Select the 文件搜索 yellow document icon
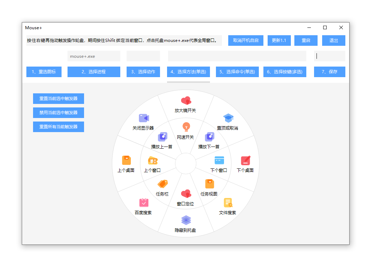 coord(228,203)
